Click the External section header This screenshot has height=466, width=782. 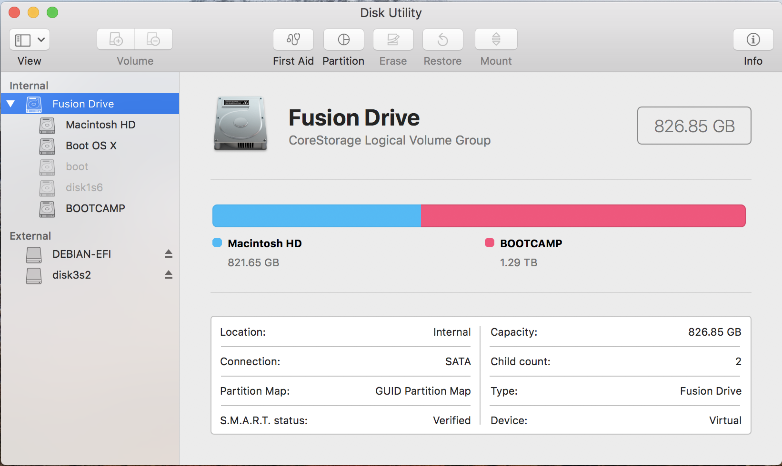point(30,236)
